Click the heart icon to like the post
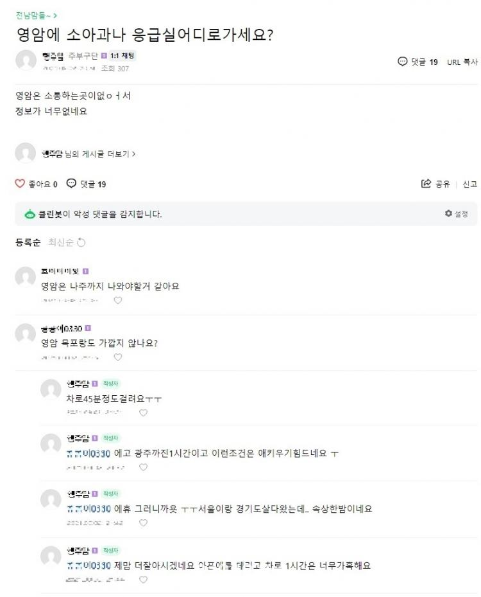This screenshot has width=481, height=597. coord(20,184)
